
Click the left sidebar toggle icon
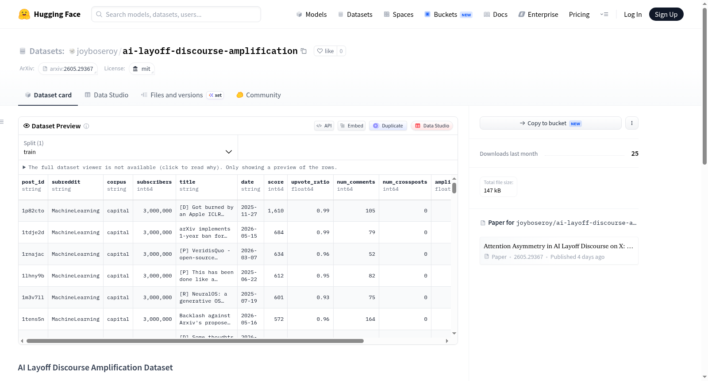[x=2, y=122]
